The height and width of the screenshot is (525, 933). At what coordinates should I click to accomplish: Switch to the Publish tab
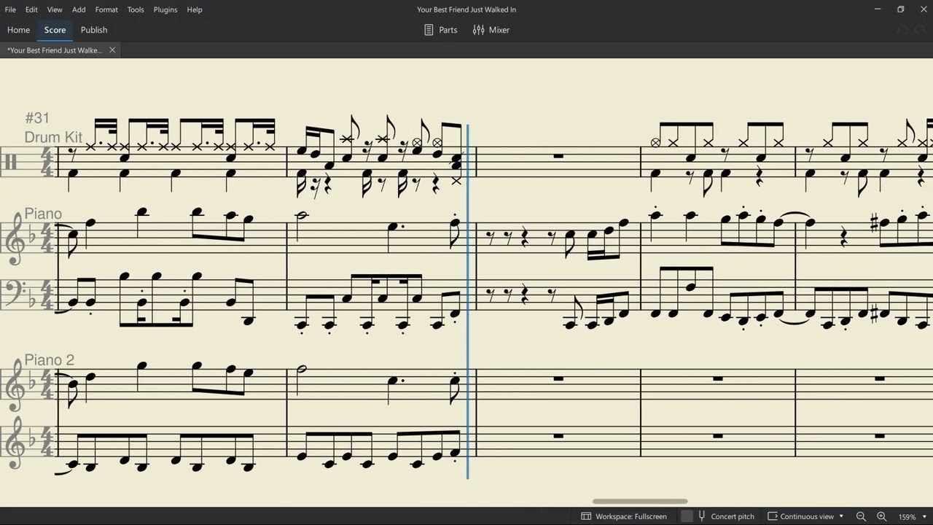click(94, 30)
